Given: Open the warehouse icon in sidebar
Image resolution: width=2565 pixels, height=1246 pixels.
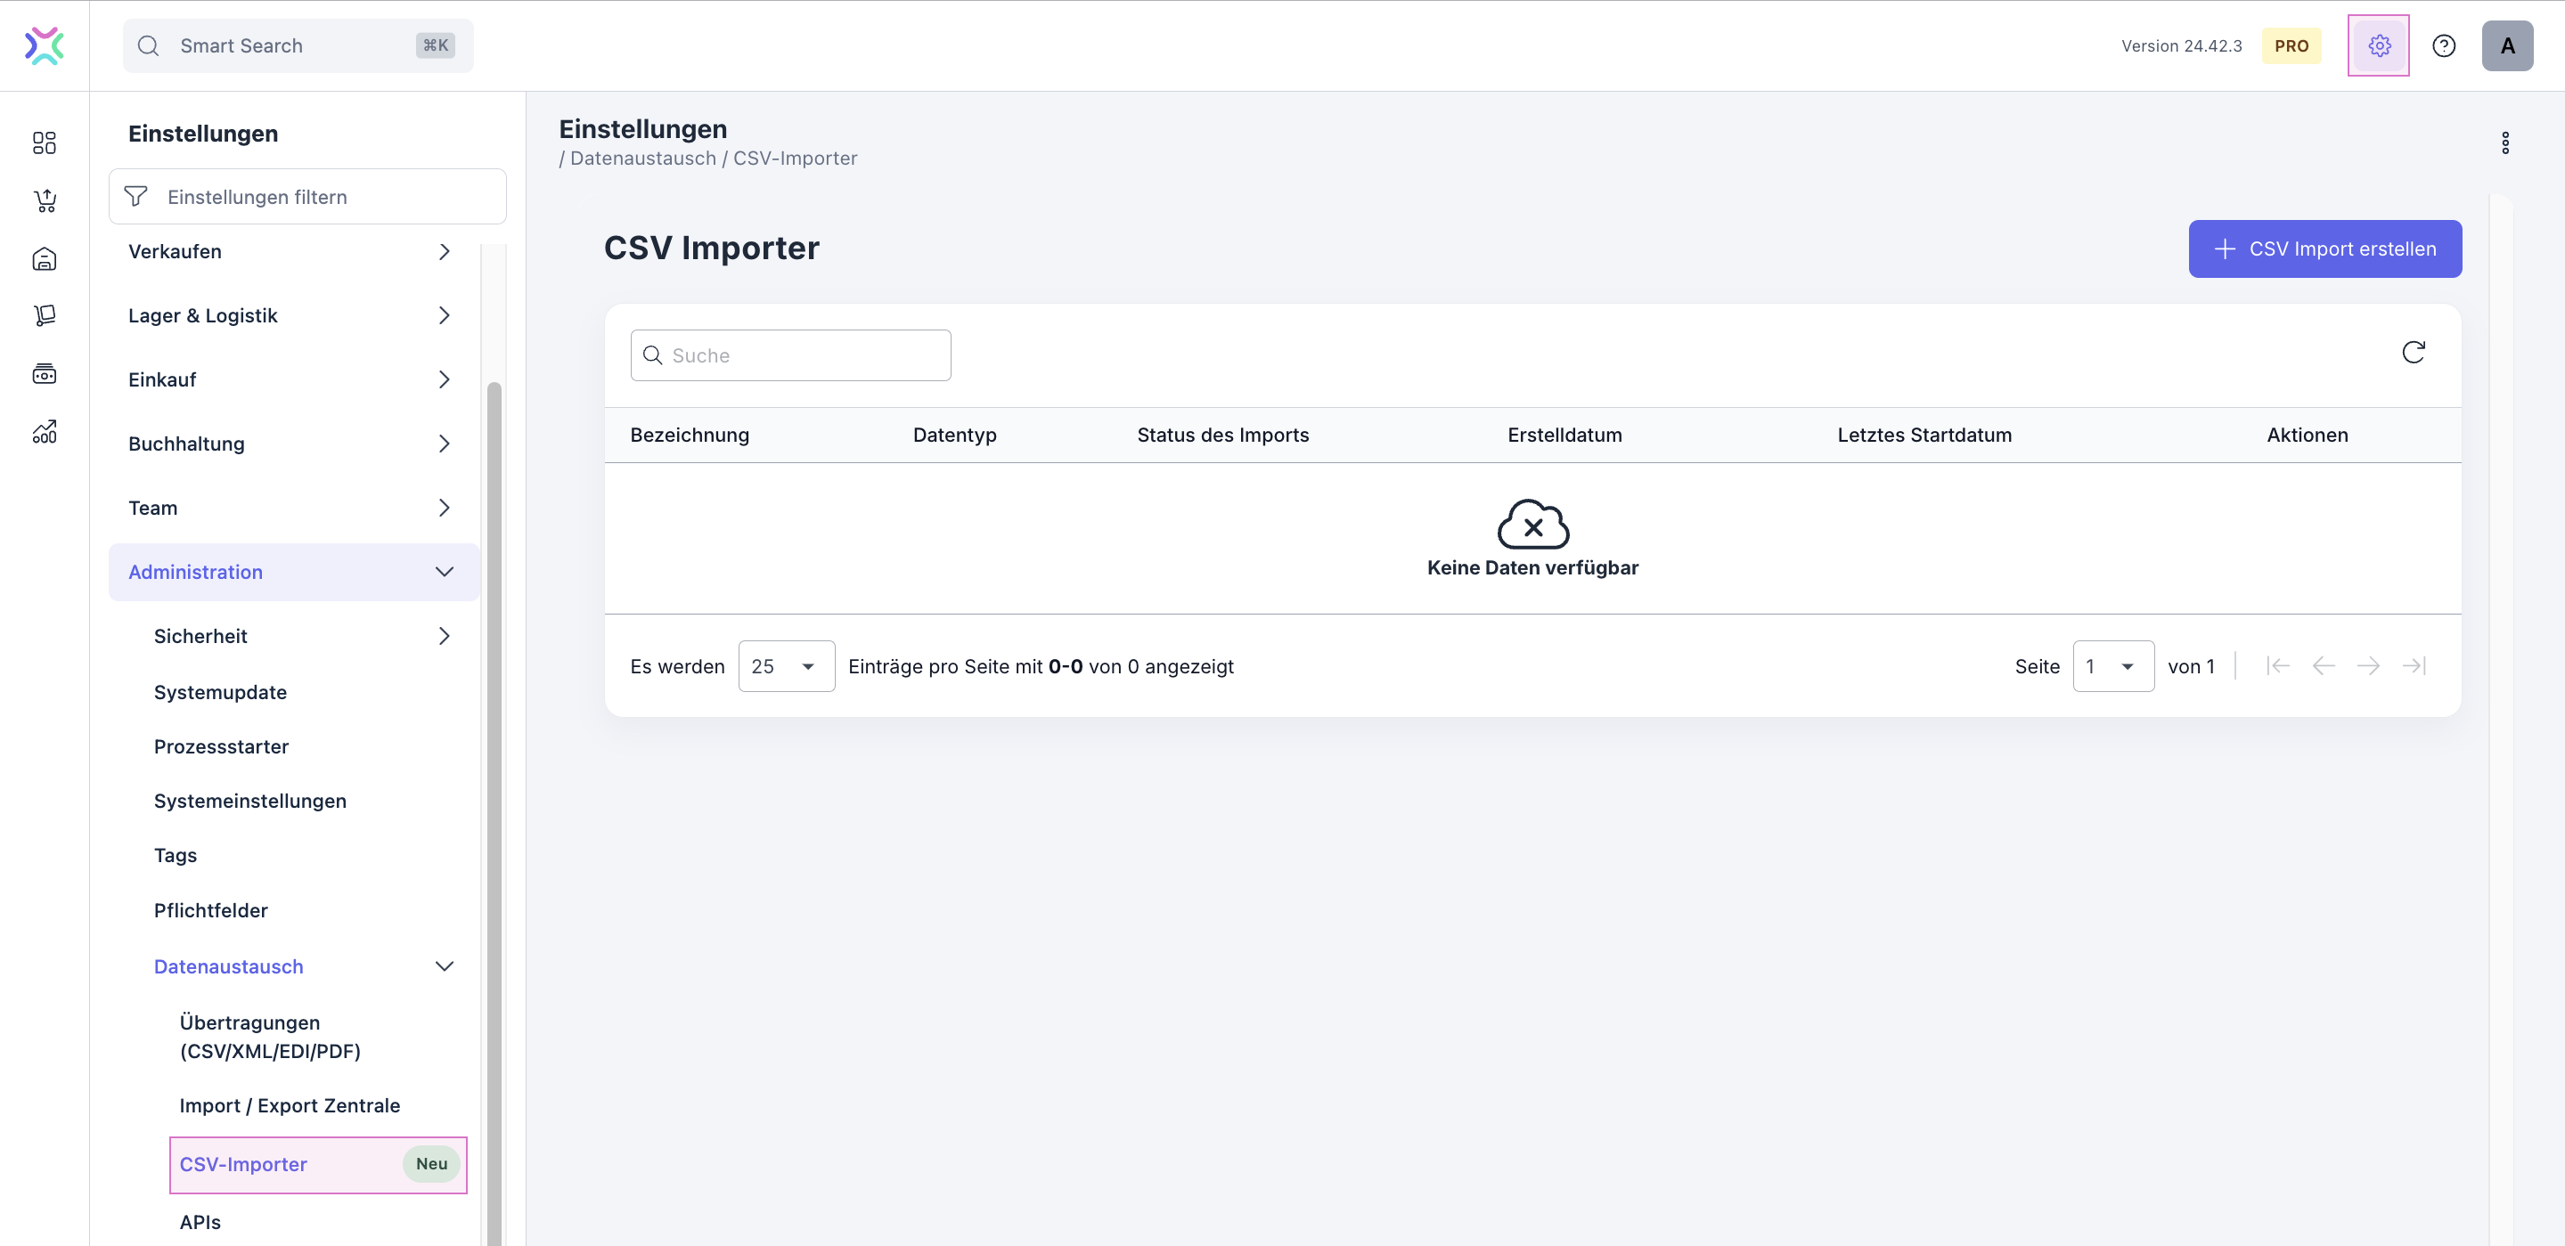Looking at the screenshot, I should (44, 257).
